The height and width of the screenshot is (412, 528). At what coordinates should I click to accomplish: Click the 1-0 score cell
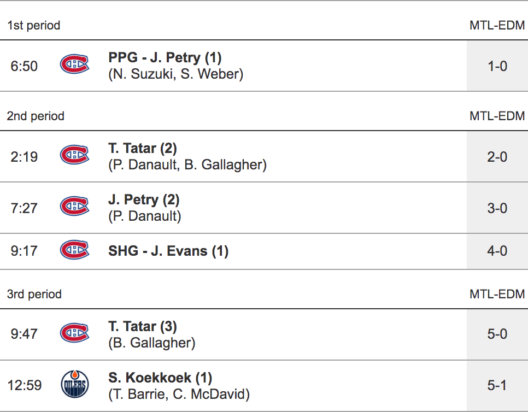(x=497, y=66)
